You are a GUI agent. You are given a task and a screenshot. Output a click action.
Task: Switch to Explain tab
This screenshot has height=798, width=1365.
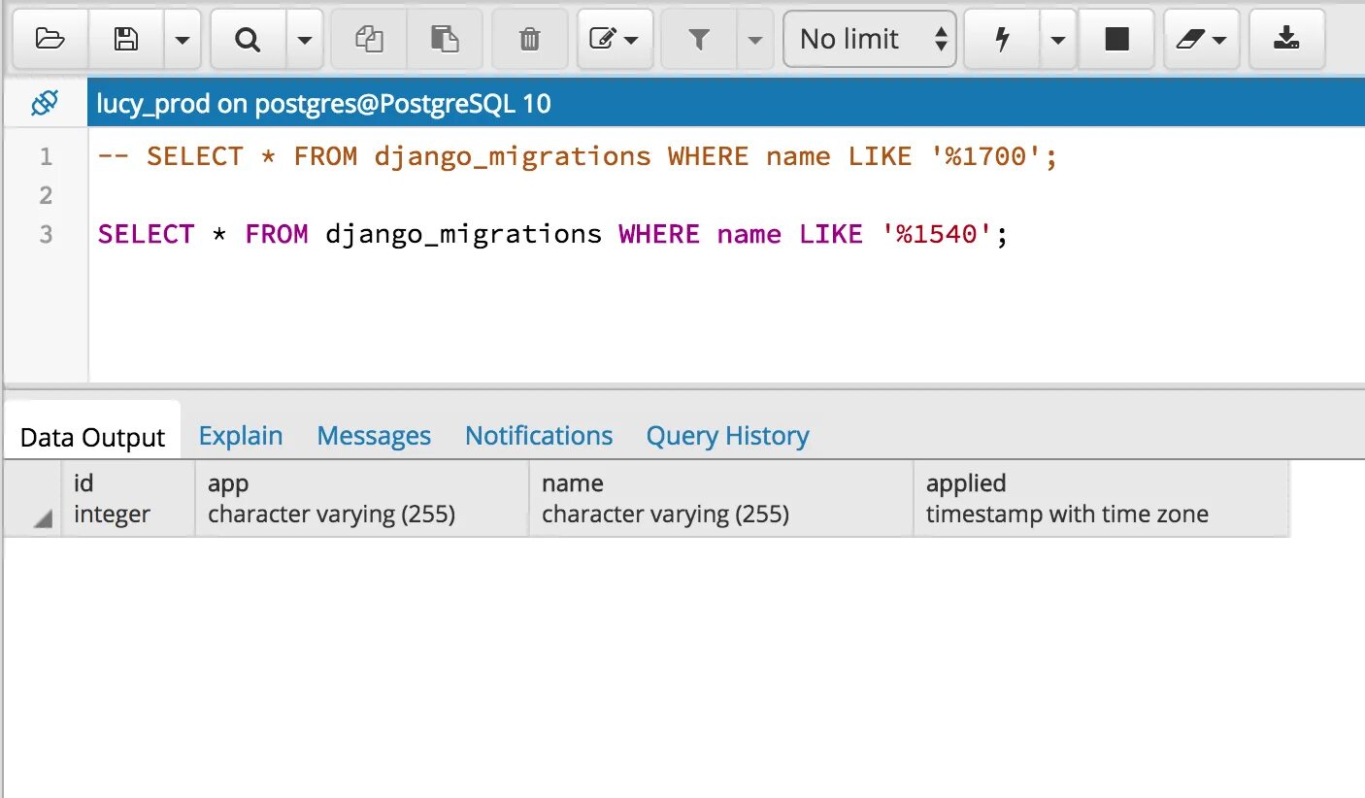tap(241, 436)
